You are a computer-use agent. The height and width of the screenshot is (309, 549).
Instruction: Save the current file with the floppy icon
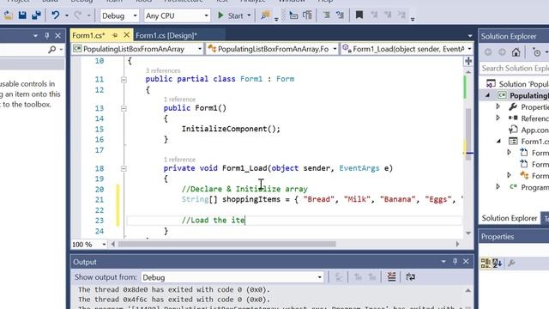[22, 15]
